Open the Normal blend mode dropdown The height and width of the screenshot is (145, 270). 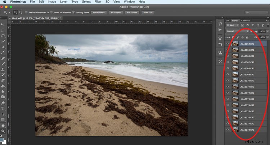[237, 31]
